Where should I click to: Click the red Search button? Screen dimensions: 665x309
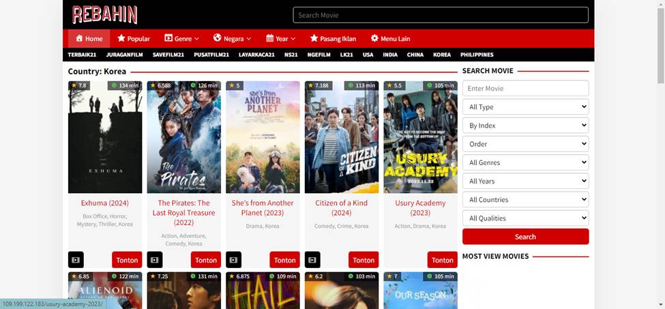(x=525, y=237)
